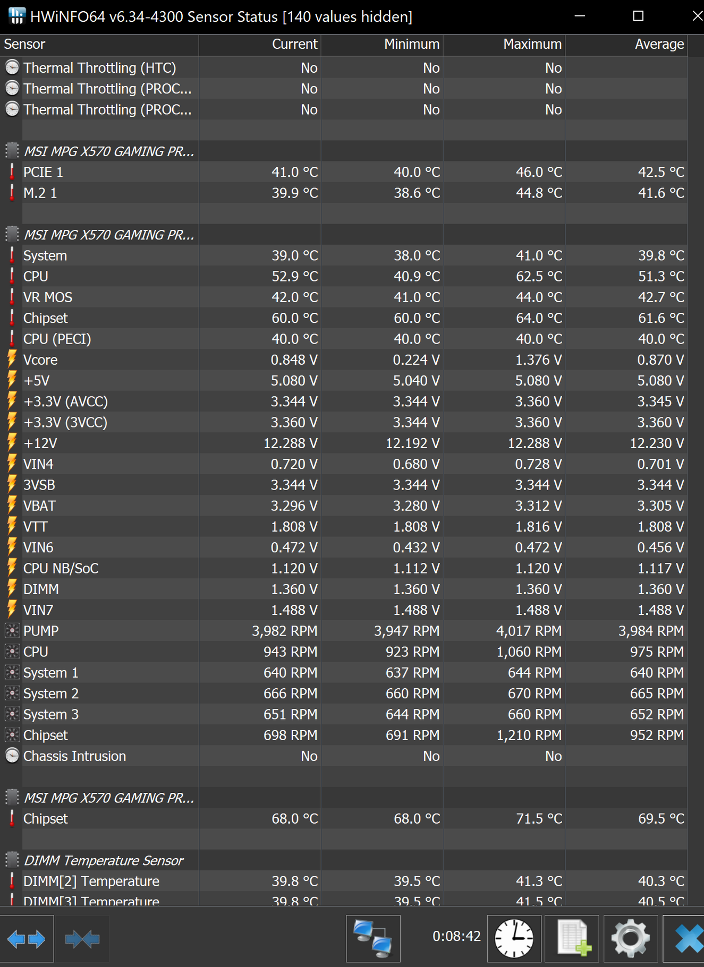Minimize the HWiNFO64 window
Viewport: 704px width, 967px height.
pyautogui.click(x=580, y=16)
